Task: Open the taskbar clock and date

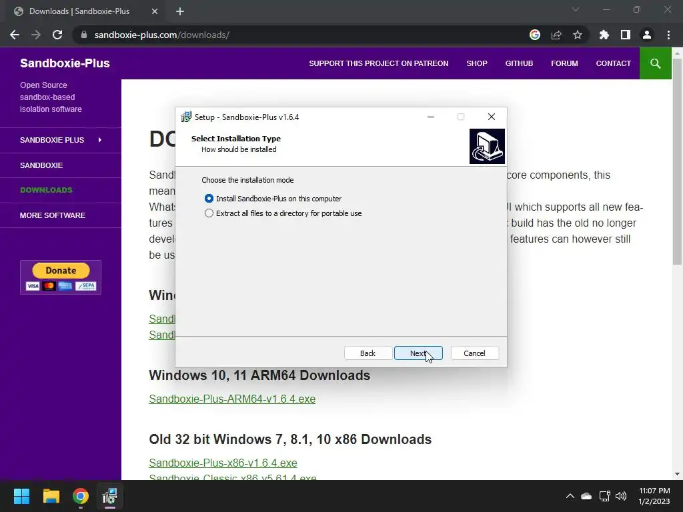Action: (x=654, y=496)
